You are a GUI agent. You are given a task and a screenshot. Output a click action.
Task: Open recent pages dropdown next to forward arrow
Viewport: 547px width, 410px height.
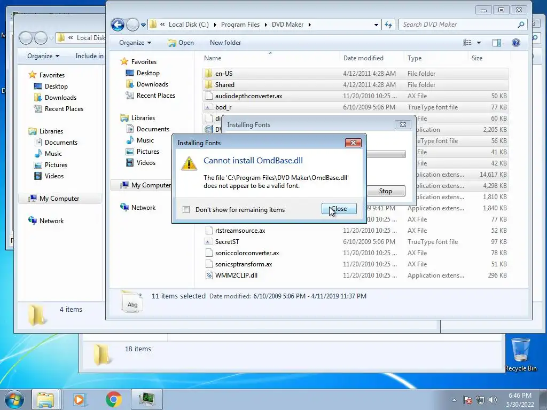point(143,25)
